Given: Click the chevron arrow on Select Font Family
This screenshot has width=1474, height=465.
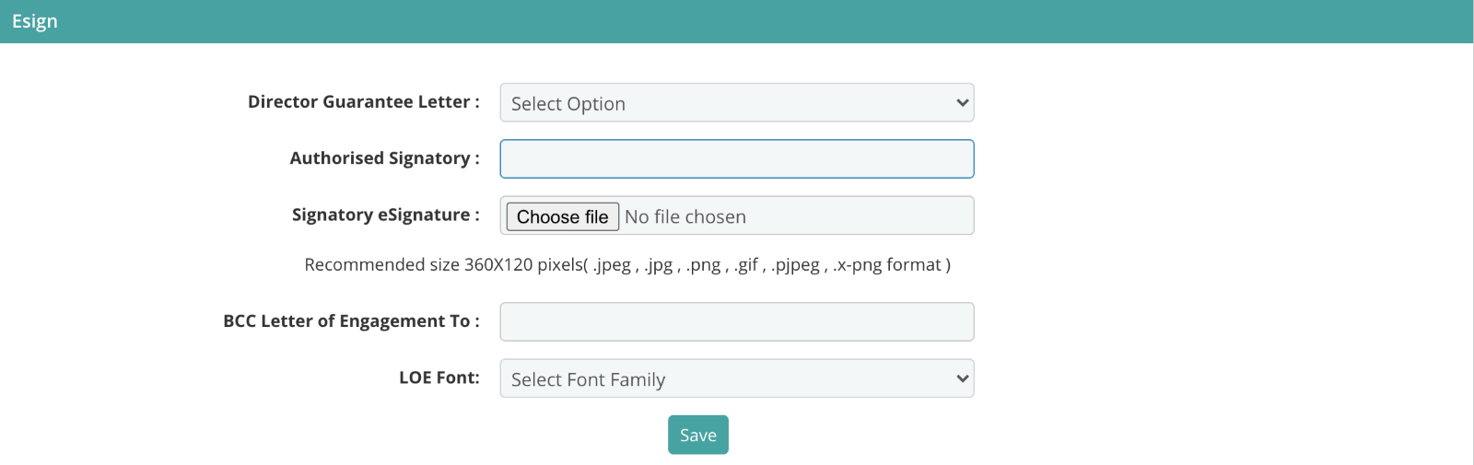Looking at the screenshot, I should point(962,378).
